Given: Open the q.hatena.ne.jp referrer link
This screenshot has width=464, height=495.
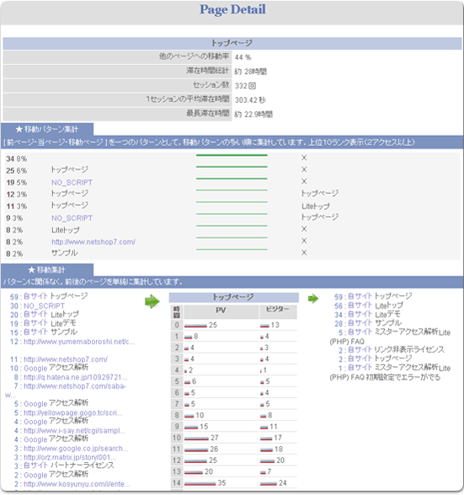Looking at the screenshot, I should [x=75, y=377].
